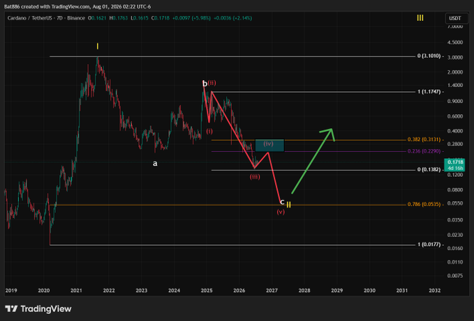Screen dimensions: 474x321
Task: Click the 2027 time axis label
Action: [272, 290]
